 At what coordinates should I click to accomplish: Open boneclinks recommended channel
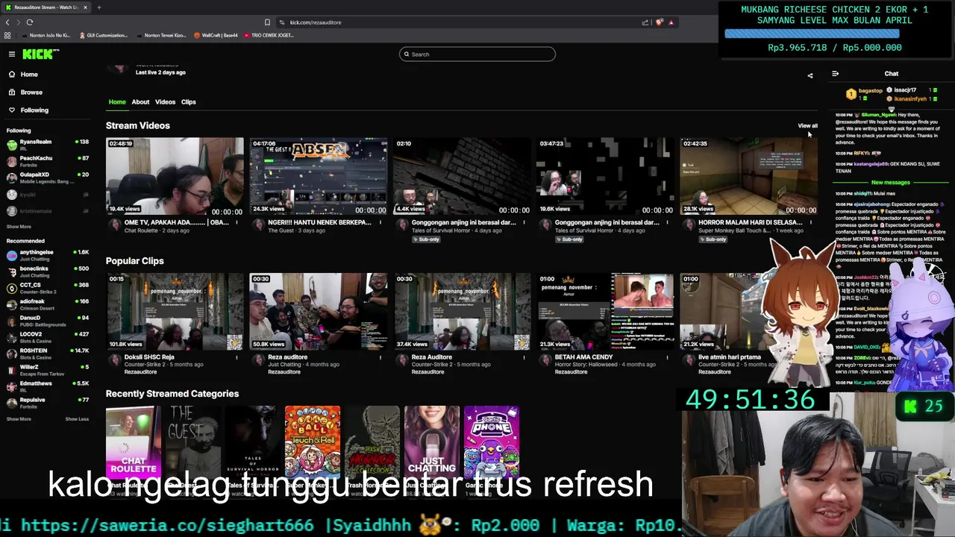(47, 271)
